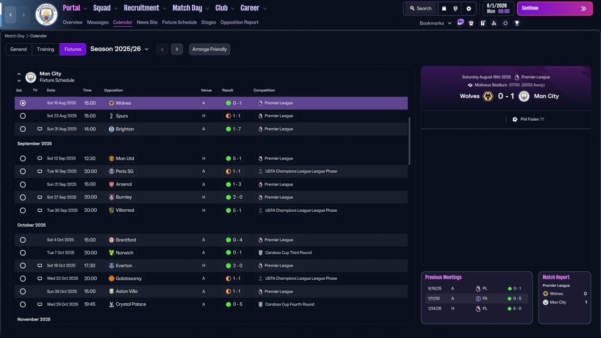Click the Galatasaray opposition cell

(125, 278)
